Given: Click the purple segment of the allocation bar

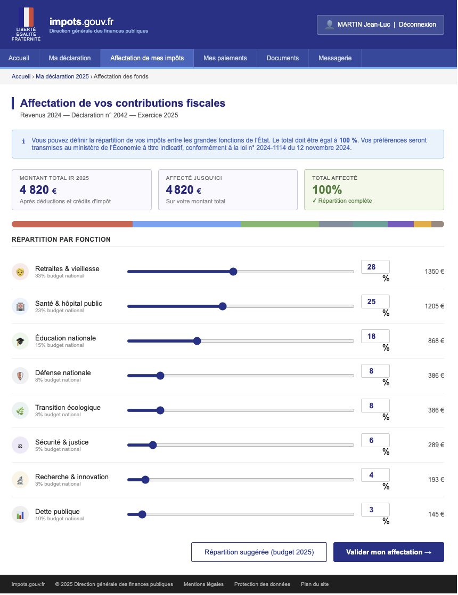Looking at the screenshot, I should [x=401, y=224].
